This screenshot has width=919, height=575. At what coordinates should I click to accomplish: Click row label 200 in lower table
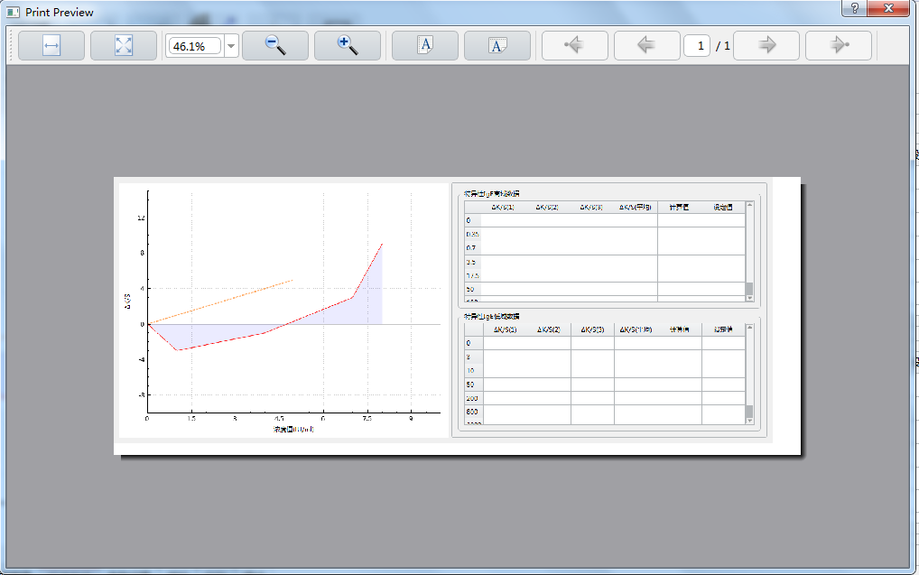pyautogui.click(x=472, y=398)
